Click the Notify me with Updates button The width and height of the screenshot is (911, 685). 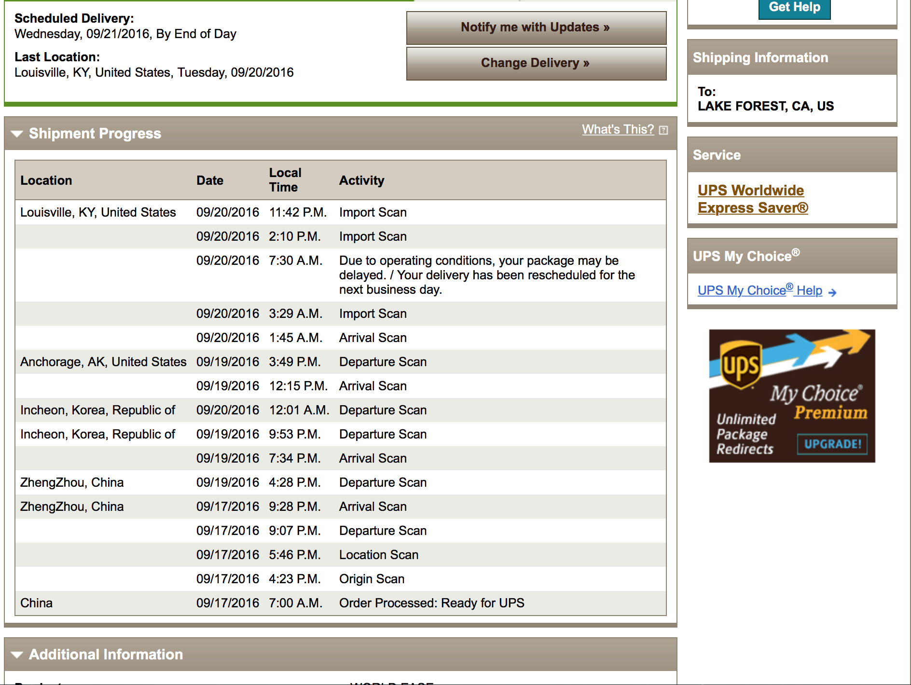point(536,27)
